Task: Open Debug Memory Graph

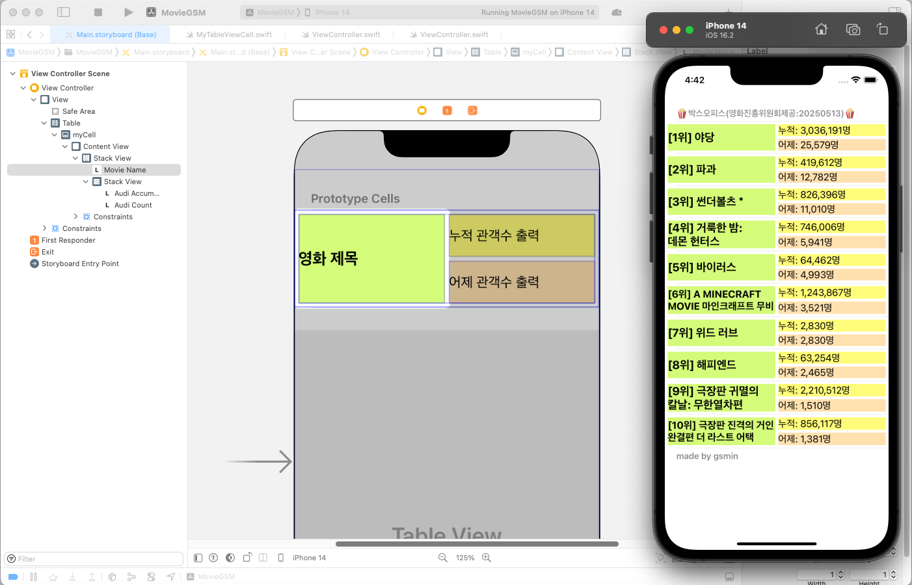Action: coord(131,577)
